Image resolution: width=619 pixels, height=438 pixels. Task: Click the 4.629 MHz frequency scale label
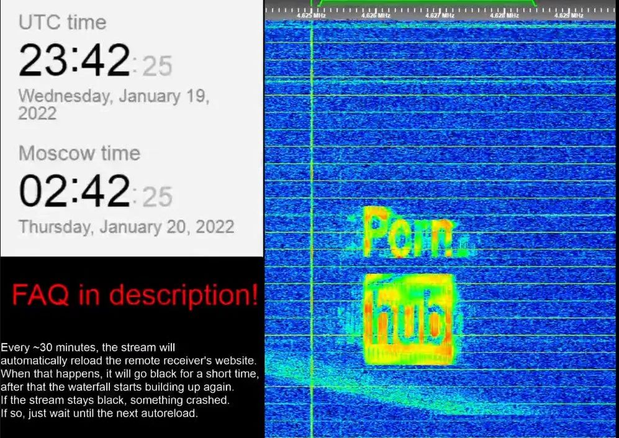coord(569,16)
